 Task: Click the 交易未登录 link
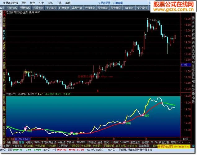tap(104, 3)
